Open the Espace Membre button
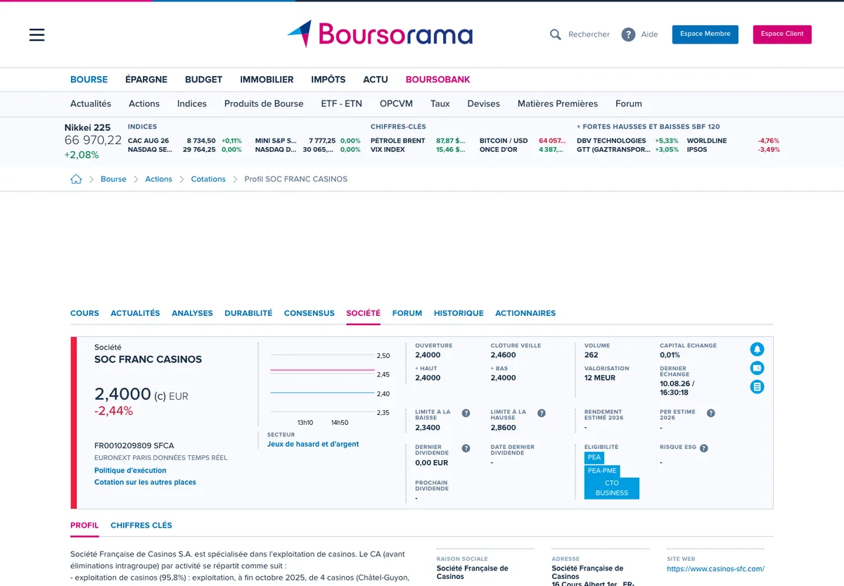This screenshot has height=586, width=844. pos(705,34)
